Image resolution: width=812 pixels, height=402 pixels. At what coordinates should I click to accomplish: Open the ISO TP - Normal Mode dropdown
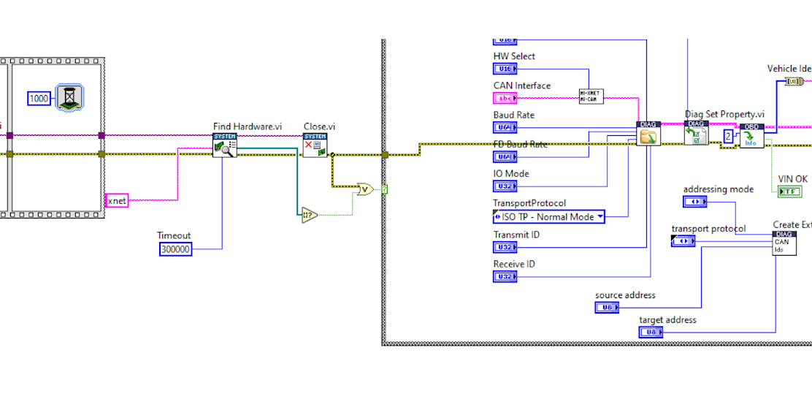pos(549,217)
